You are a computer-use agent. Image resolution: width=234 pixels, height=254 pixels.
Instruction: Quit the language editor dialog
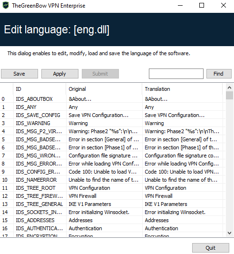(211, 248)
